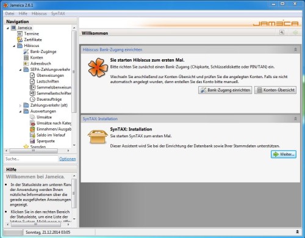This screenshot has width=305, height=238.
Task: Click the Bank-Zugang einrichten button
Action: (x=225, y=90)
